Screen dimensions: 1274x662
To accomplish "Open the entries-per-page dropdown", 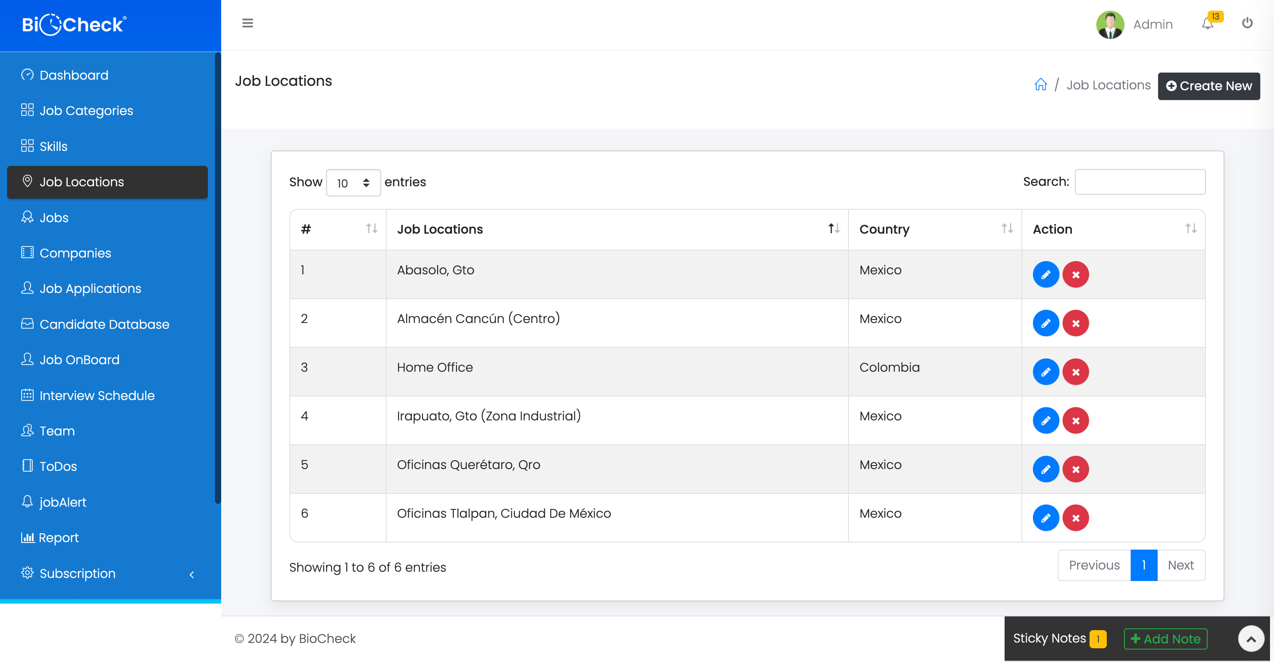I will click(x=353, y=183).
